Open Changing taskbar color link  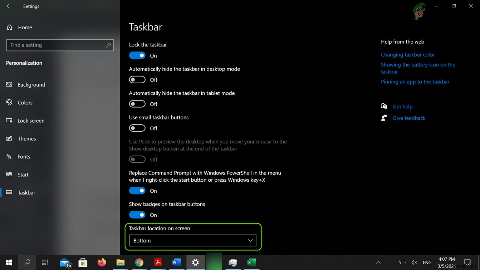point(408,55)
